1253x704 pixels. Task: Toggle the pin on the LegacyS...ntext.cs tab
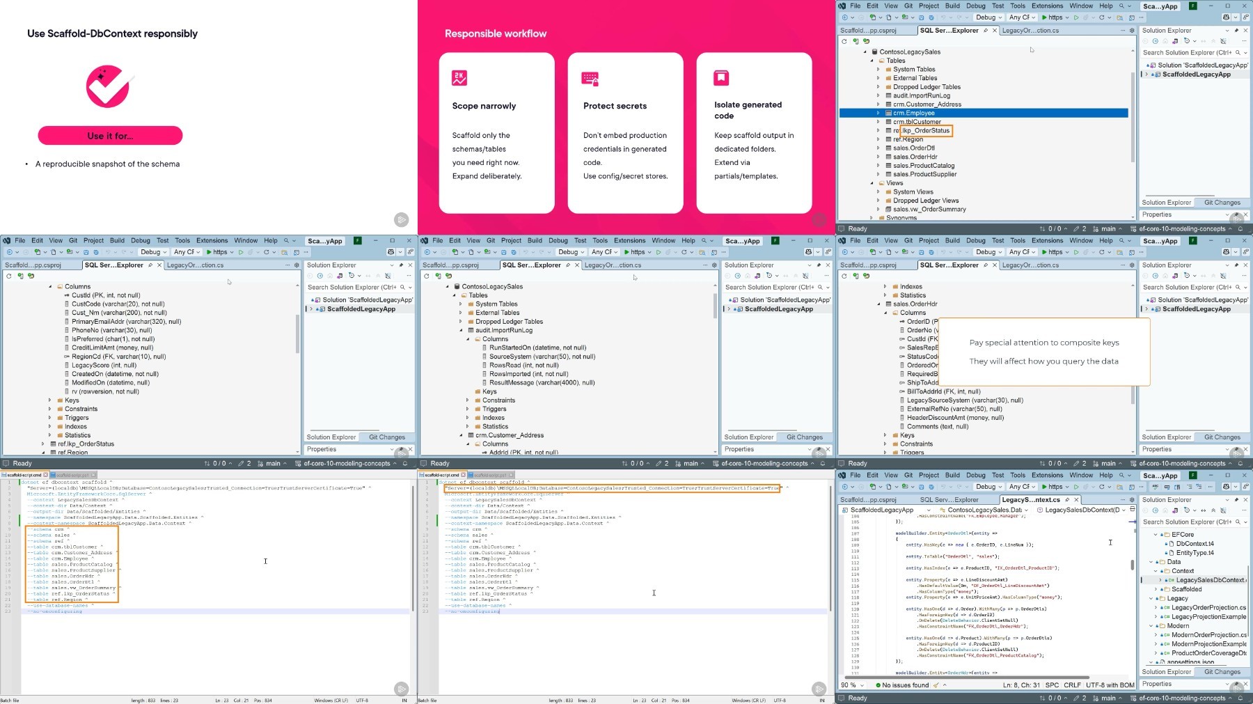(x=1067, y=500)
